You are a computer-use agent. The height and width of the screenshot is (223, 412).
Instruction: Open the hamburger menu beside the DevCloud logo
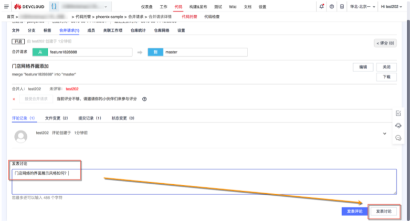6,7
